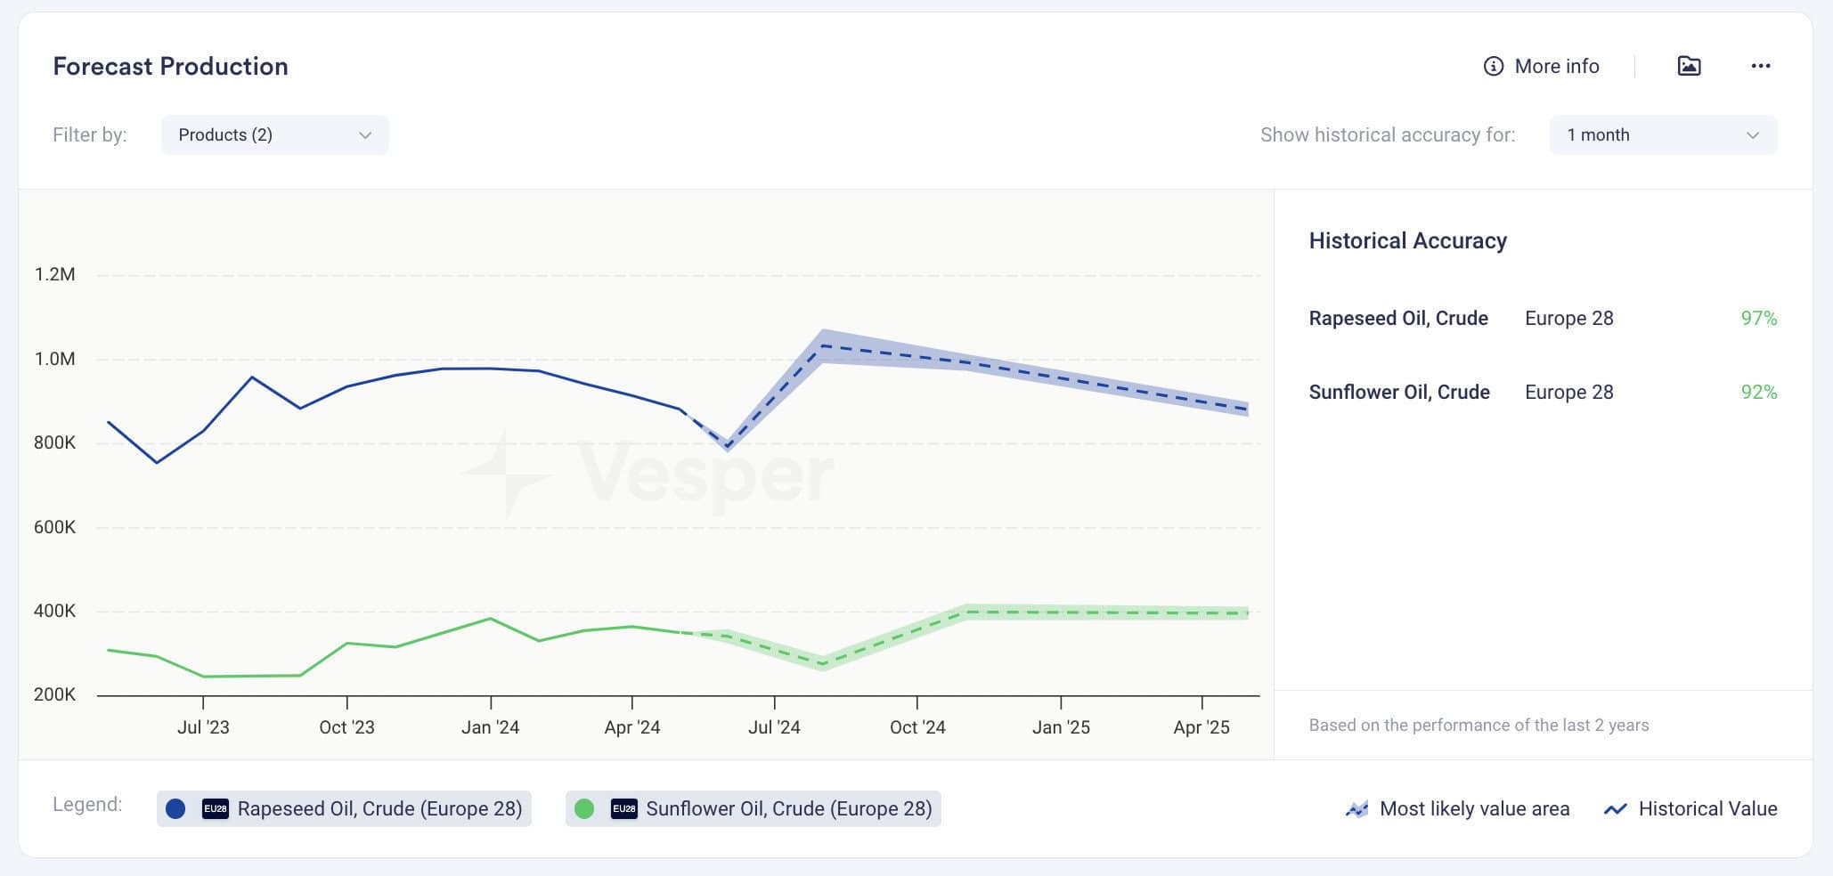The height and width of the screenshot is (876, 1833).
Task: Click the Vesper watermark logo in chart
Action: tap(648, 473)
